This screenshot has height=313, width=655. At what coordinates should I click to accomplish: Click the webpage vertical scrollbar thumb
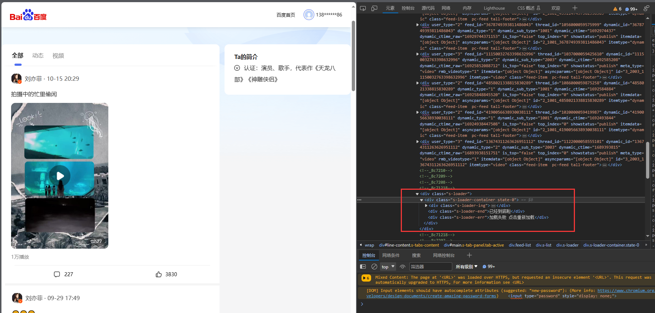tap(353, 55)
